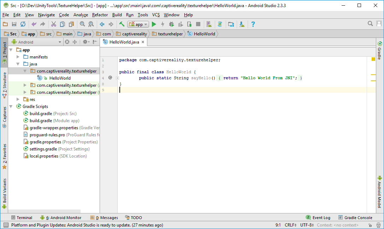
Task: Debug app using the bug icon
Action: coord(171,24)
